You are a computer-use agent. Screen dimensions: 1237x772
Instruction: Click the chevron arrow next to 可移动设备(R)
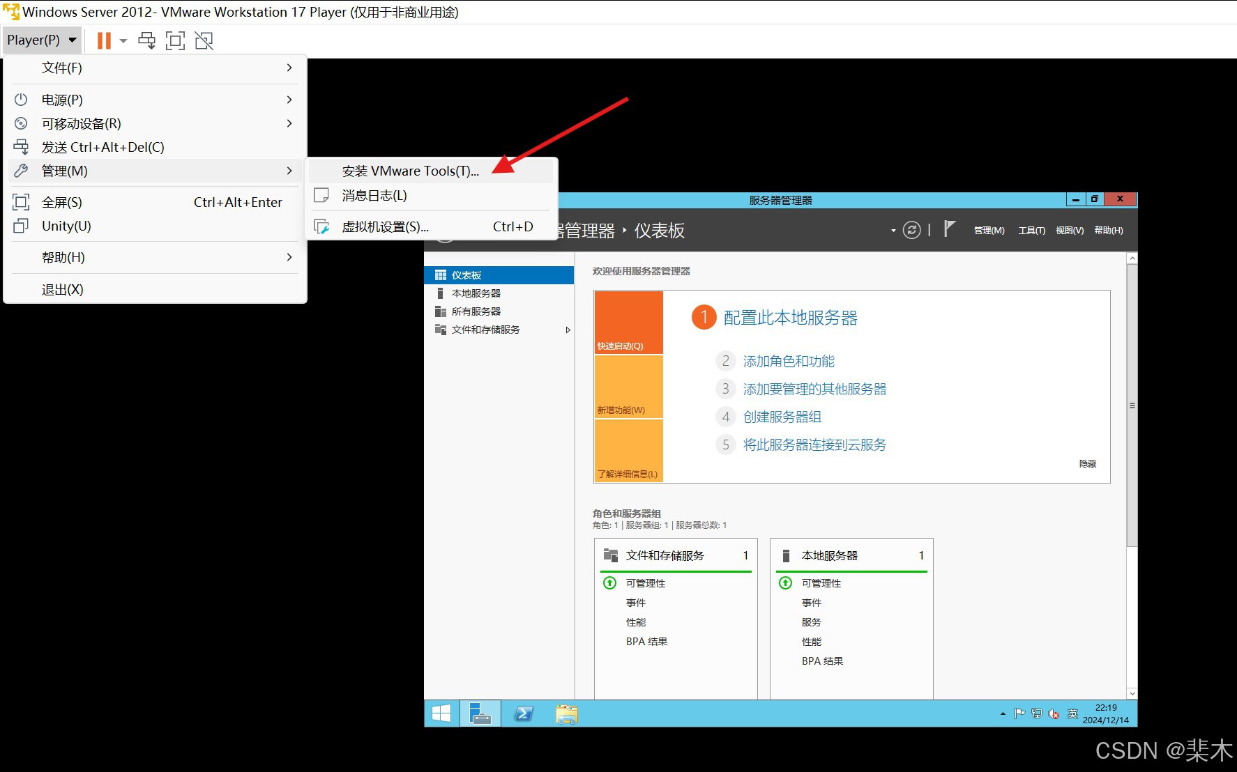[289, 123]
